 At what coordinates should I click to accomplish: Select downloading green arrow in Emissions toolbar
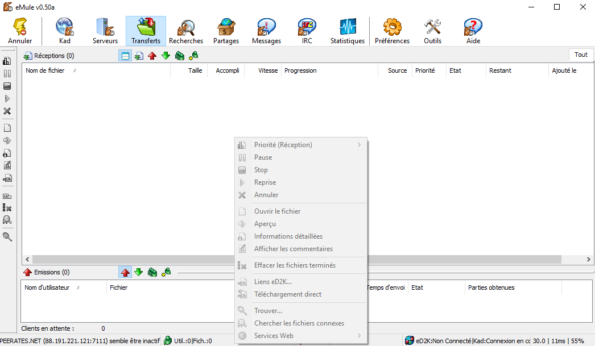coord(138,273)
